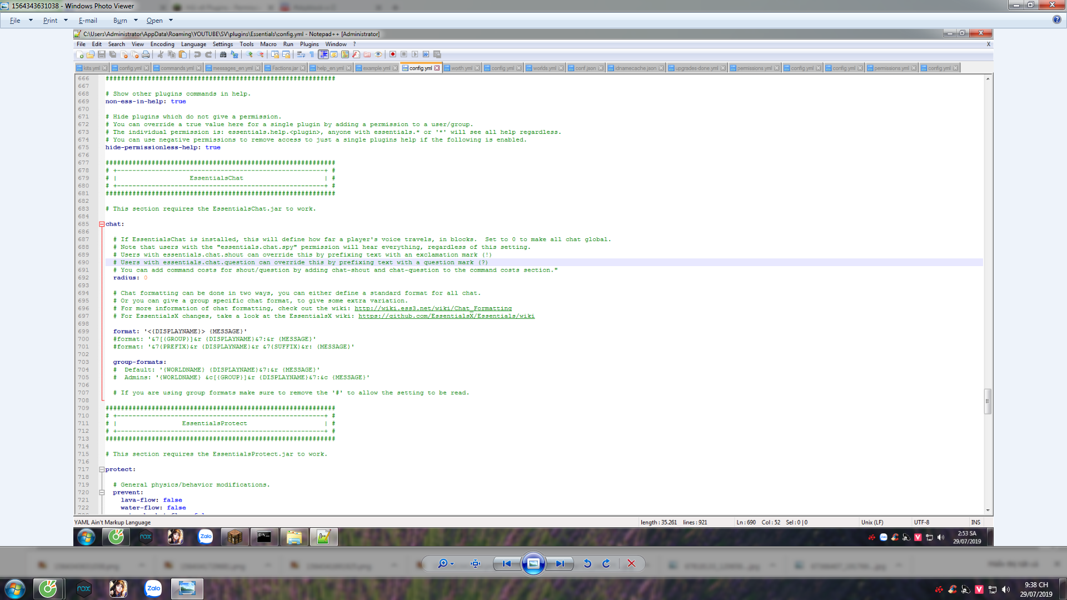Click the EssentialsX github wiki link
The image size is (1067, 600).
coord(446,316)
